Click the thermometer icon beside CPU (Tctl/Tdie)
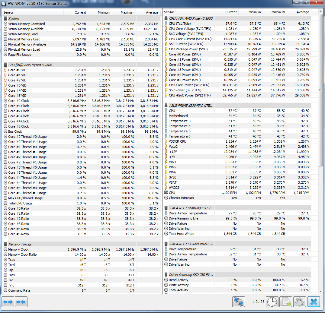Screen dimensions: 325x313 pos(166,24)
